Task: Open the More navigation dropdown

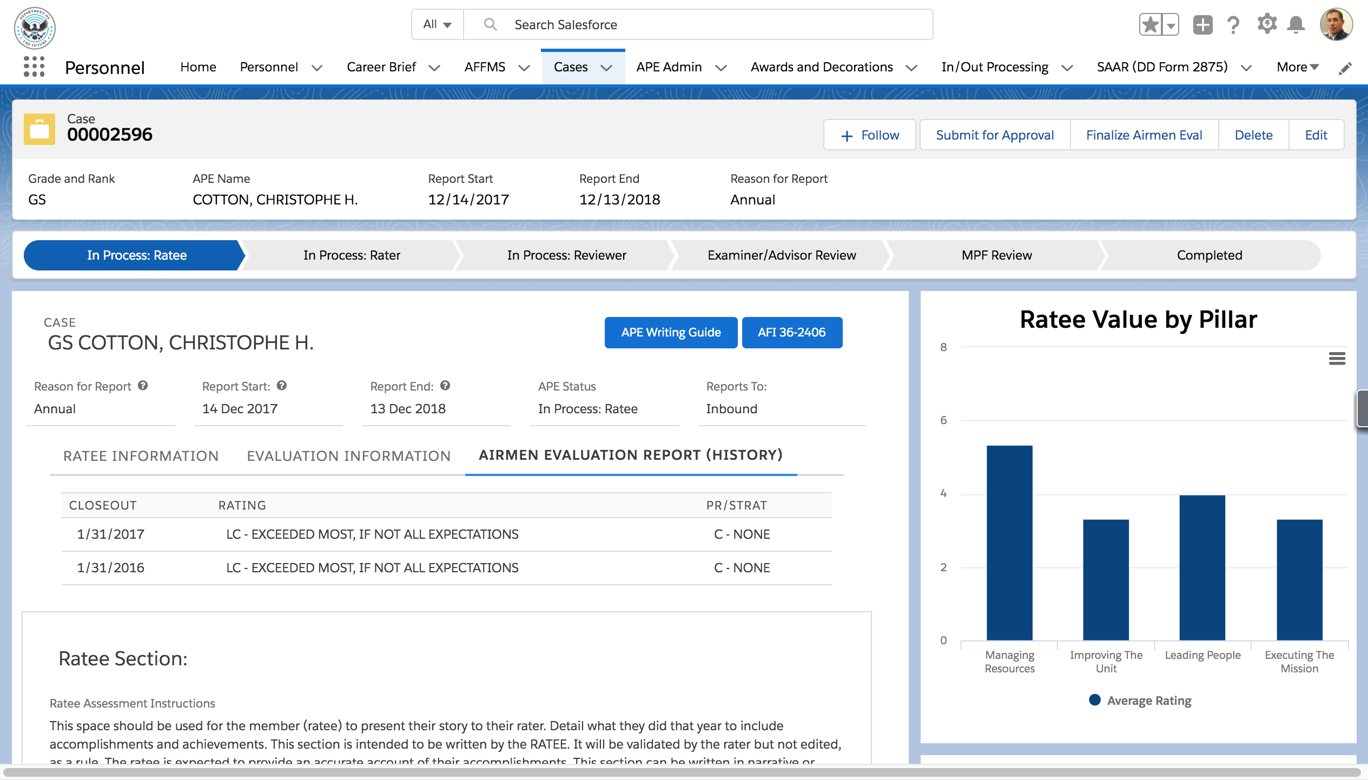Action: [x=1297, y=67]
